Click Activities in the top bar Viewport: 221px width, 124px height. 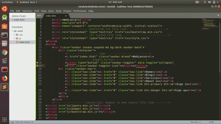(x=7, y=2)
